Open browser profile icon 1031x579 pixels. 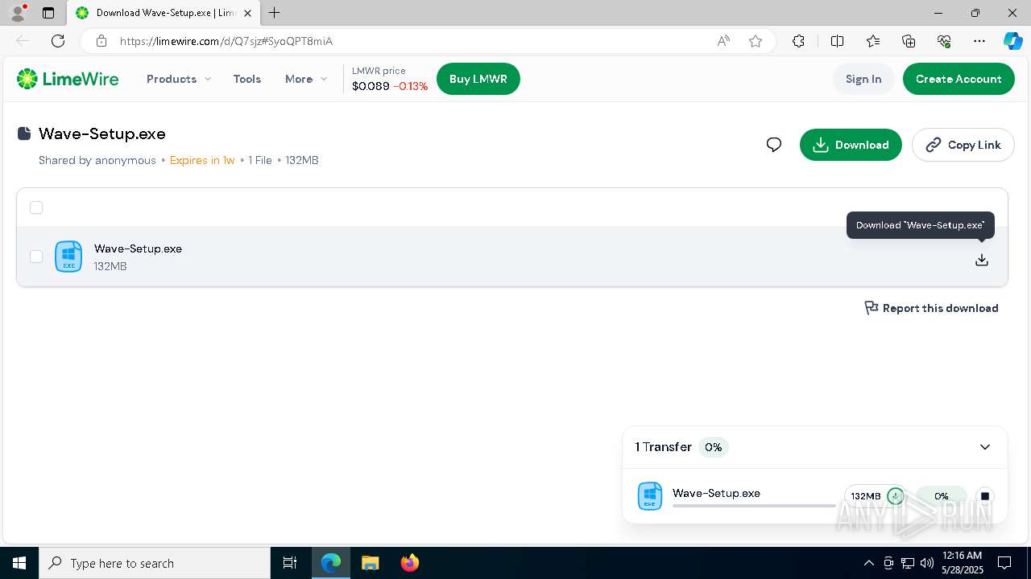click(x=18, y=13)
